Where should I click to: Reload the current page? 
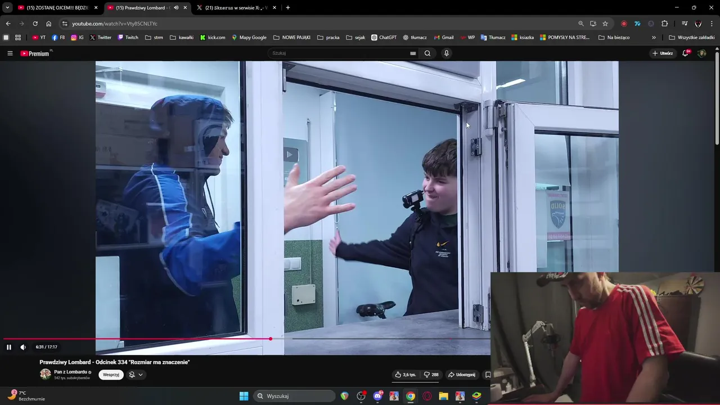point(35,24)
